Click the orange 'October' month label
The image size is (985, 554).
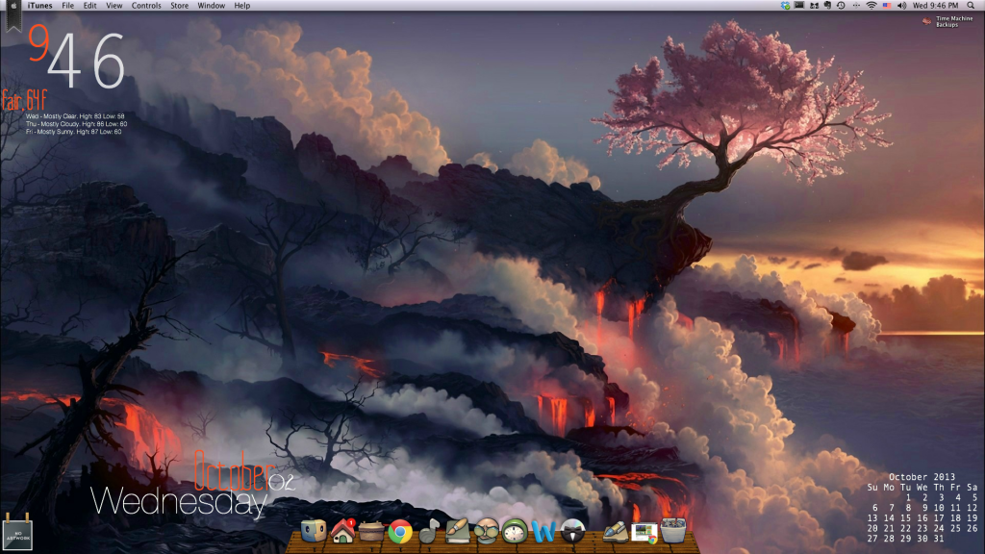(x=233, y=472)
